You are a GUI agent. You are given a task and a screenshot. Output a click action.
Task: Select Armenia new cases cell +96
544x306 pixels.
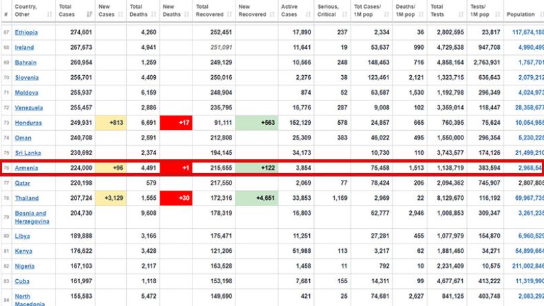(111, 168)
